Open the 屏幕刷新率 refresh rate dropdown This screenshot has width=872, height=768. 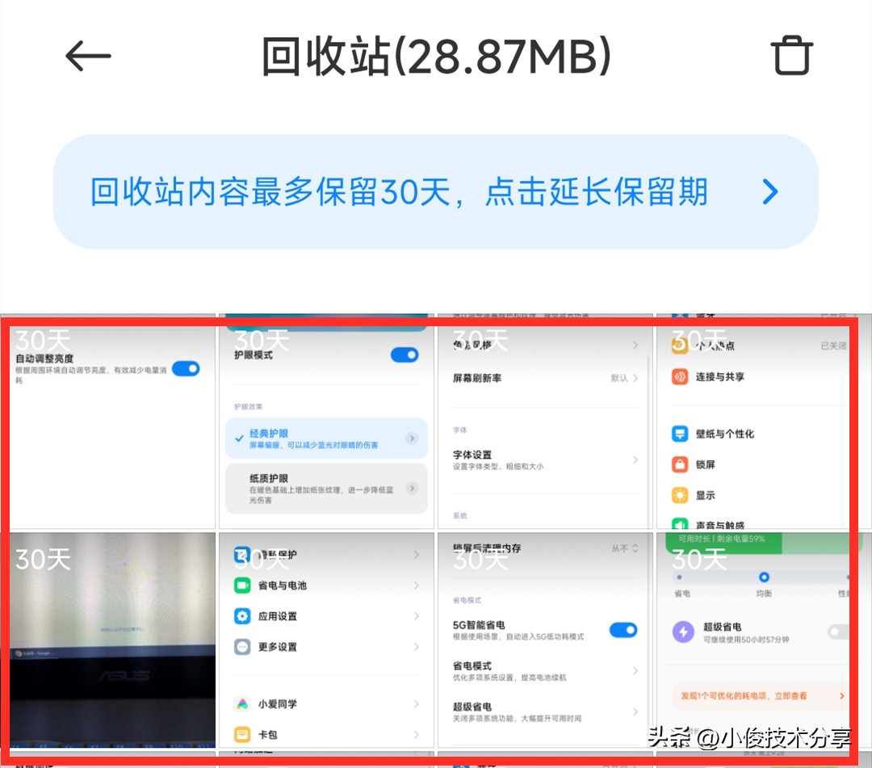click(635, 376)
